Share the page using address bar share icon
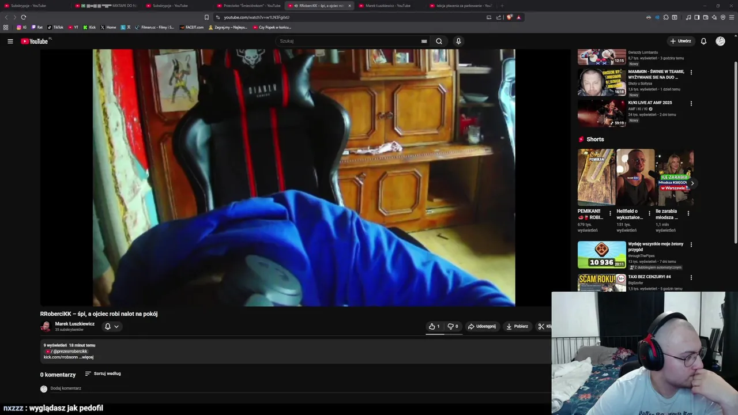 pyautogui.click(x=499, y=17)
